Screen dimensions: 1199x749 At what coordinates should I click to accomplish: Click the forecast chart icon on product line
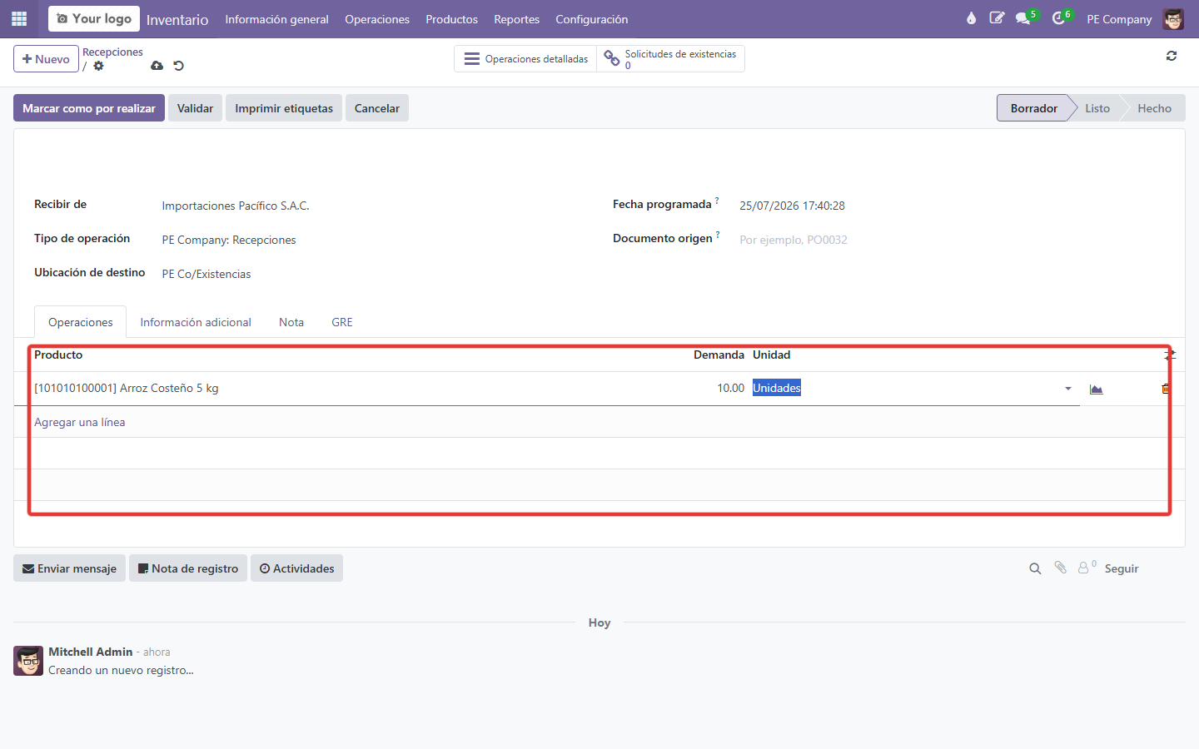pos(1096,389)
